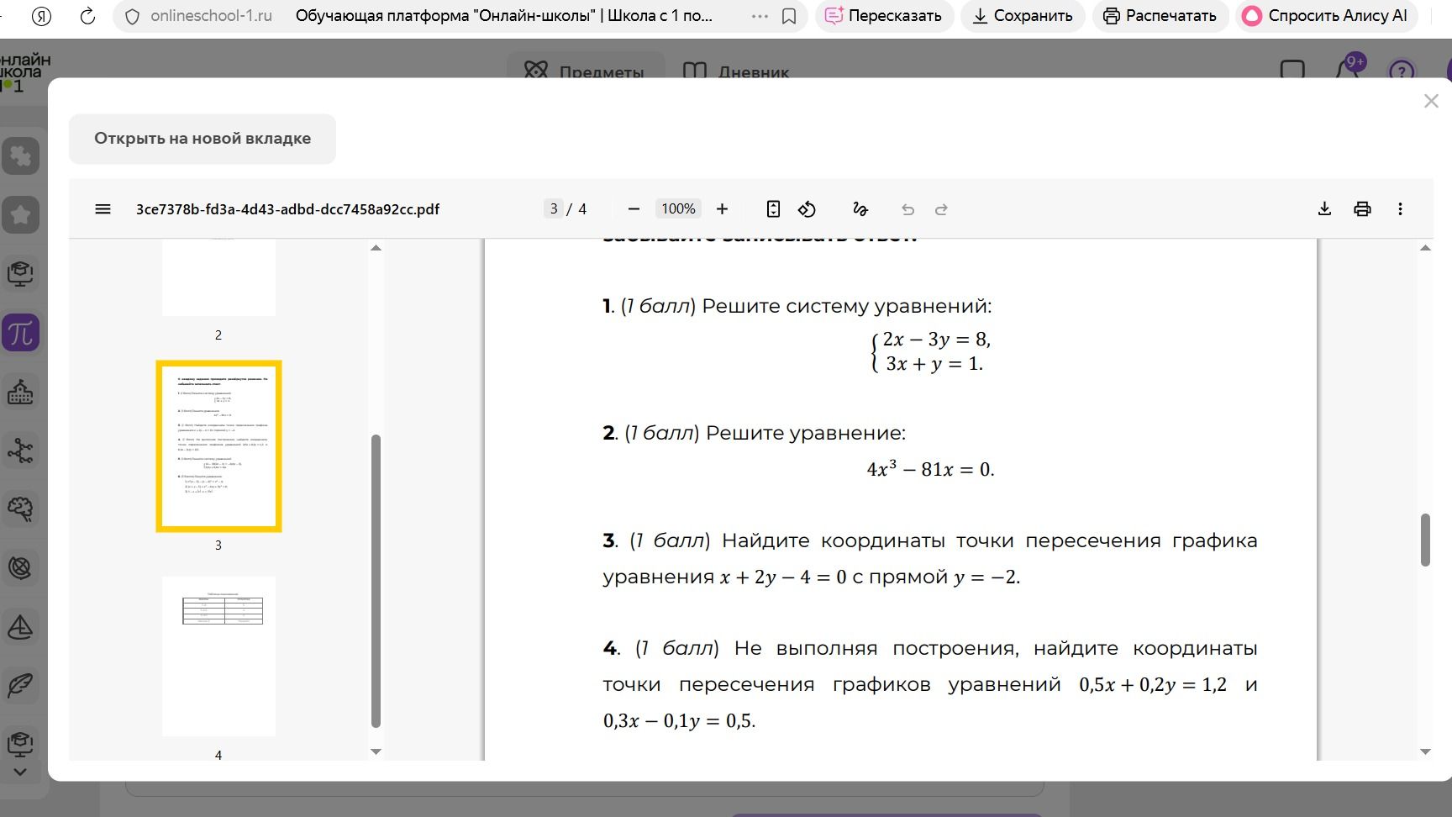Rotate the PDF document counterclockwise
Screen dimensions: 1452x817
click(x=807, y=209)
